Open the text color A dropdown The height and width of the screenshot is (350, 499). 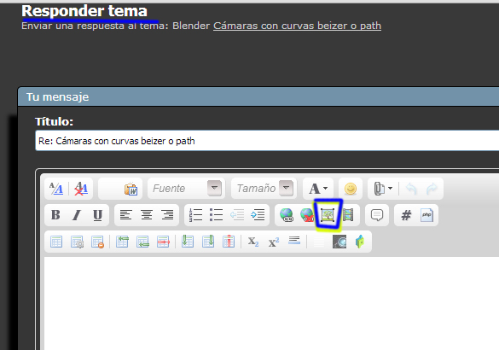click(x=318, y=189)
